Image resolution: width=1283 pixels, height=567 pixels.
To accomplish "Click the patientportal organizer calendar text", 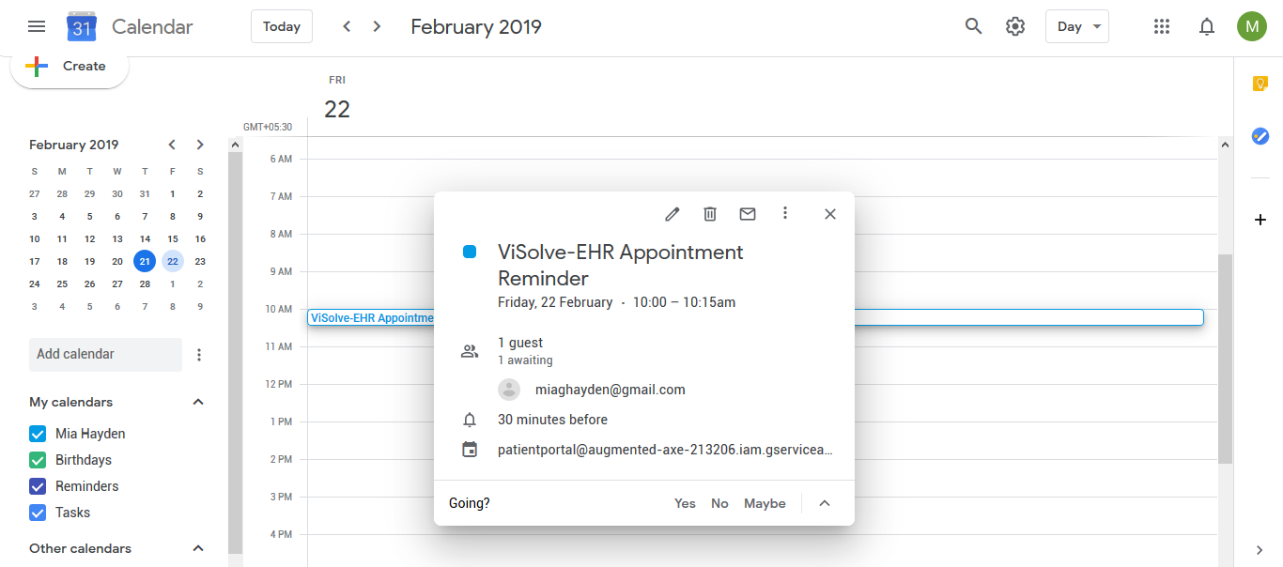I will click(x=665, y=450).
